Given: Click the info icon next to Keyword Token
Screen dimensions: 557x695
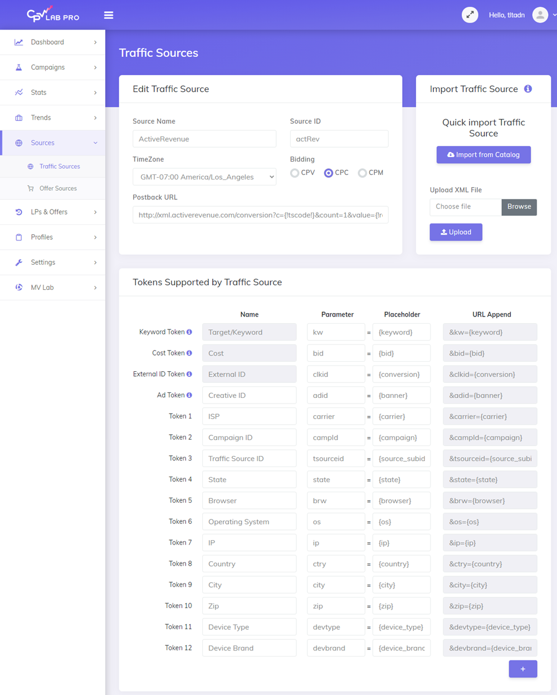Looking at the screenshot, I should pos(190,332).
